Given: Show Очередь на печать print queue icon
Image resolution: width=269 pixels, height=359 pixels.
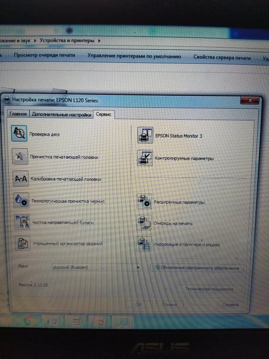Looking at the screenshot, I should [144, 222].
